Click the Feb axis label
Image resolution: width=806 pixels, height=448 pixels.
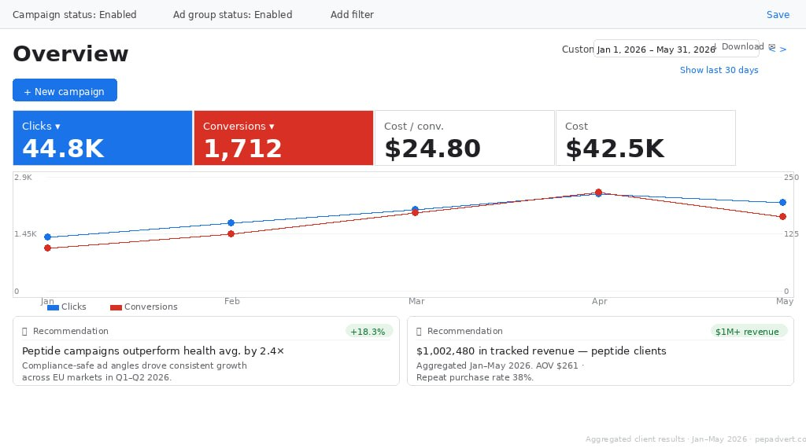coord(232,301)
